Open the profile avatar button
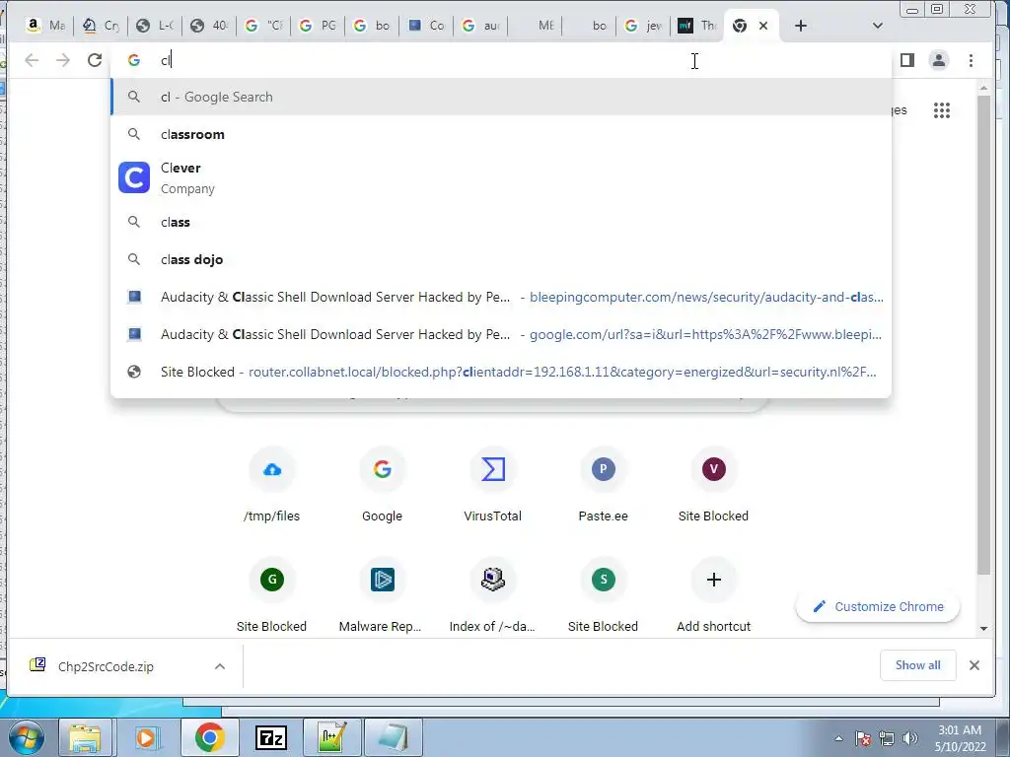The width and height of the screenshot is (1010, 757). pyautogui.click(x=939, y=60)
